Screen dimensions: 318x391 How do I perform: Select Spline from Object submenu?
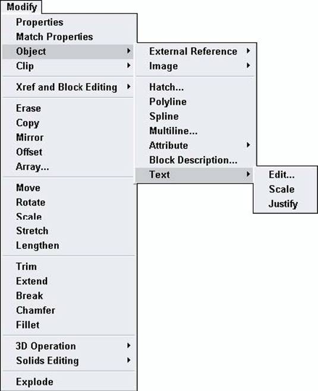[194, 116]
